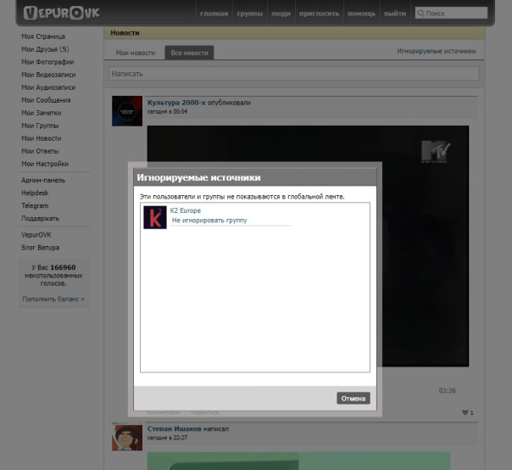Open Helpdesk link
Viewport: 512px width, 470px height.
click(35, 193)
